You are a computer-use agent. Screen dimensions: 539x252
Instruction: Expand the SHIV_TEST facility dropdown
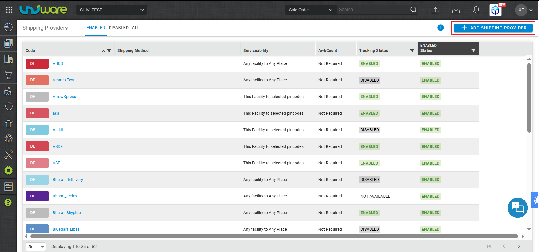(x=111, y=10)
